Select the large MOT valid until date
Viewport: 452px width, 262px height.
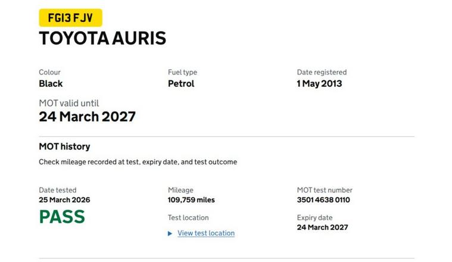click(x=87, y=117)
